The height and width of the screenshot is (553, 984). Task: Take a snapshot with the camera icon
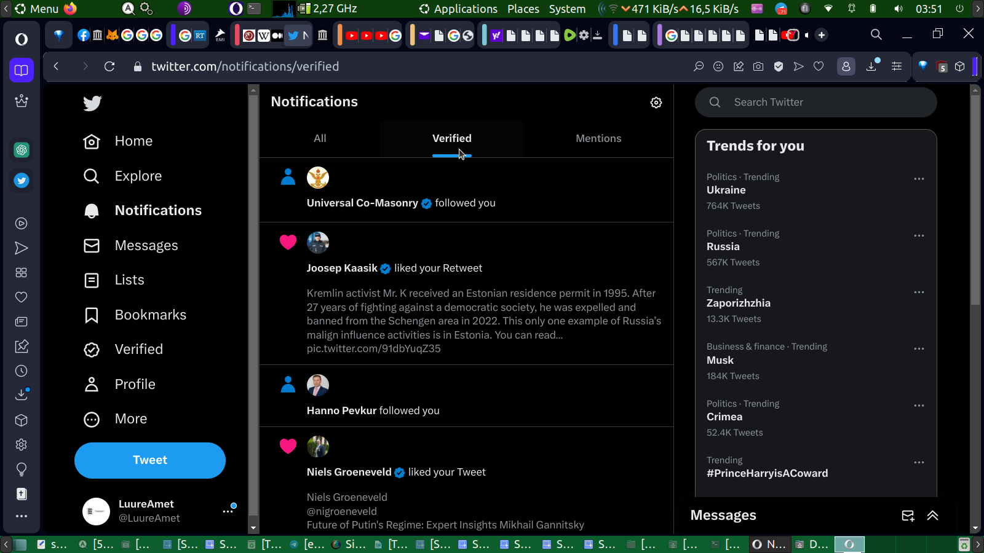pyautogui.click(x=758, y=66)
